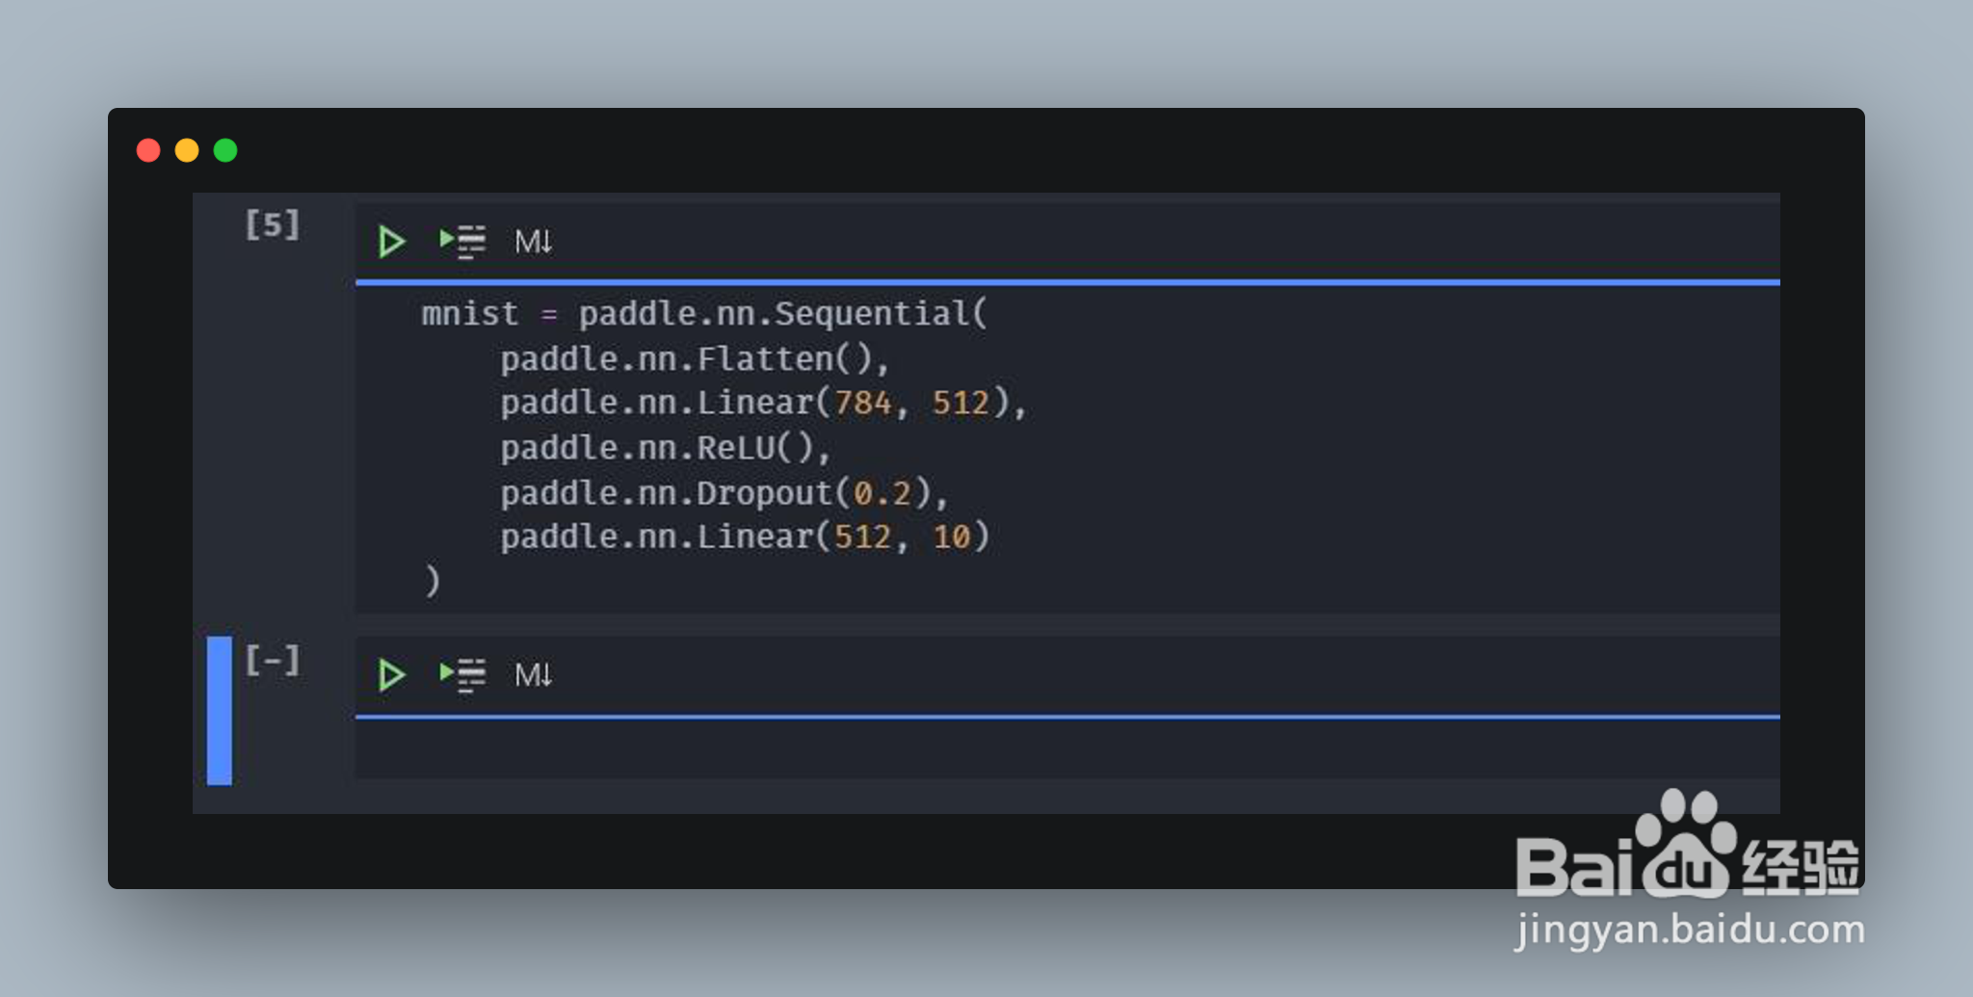Run the mnist Sequential code cell

(391, 242)
